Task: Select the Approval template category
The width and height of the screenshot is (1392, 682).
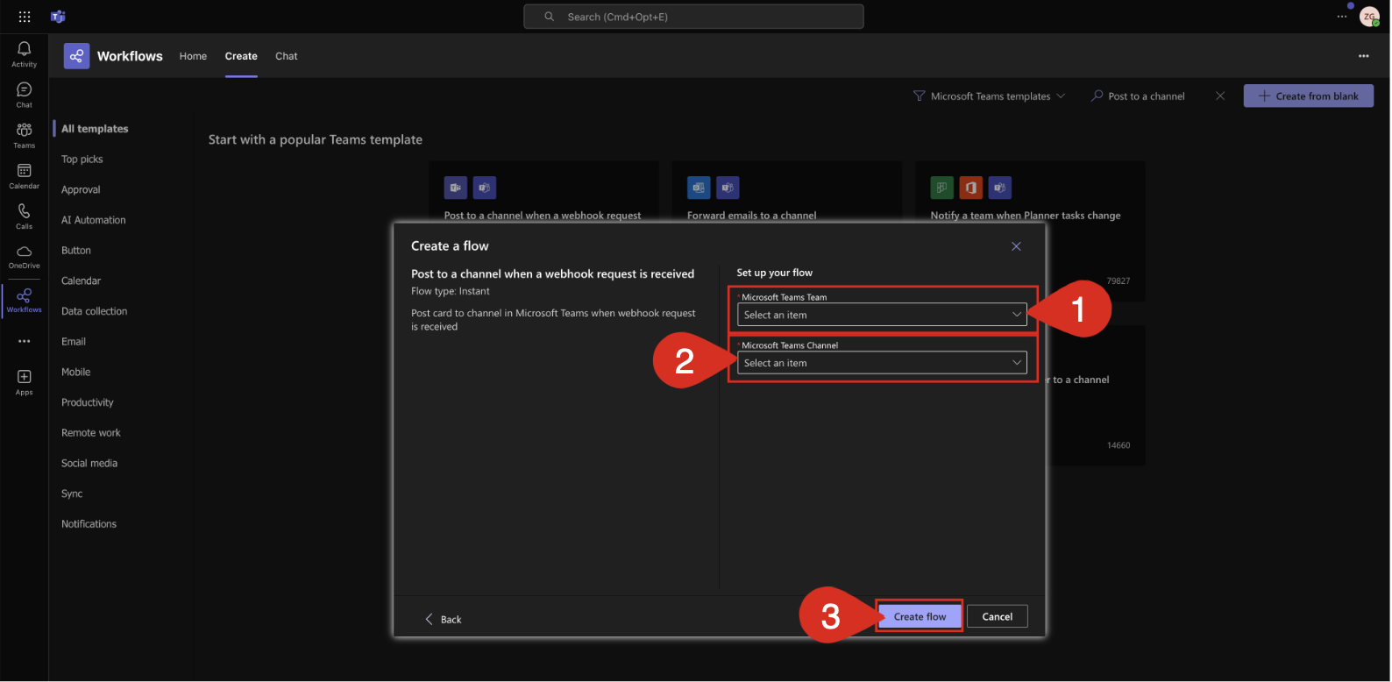Action: 81,189
